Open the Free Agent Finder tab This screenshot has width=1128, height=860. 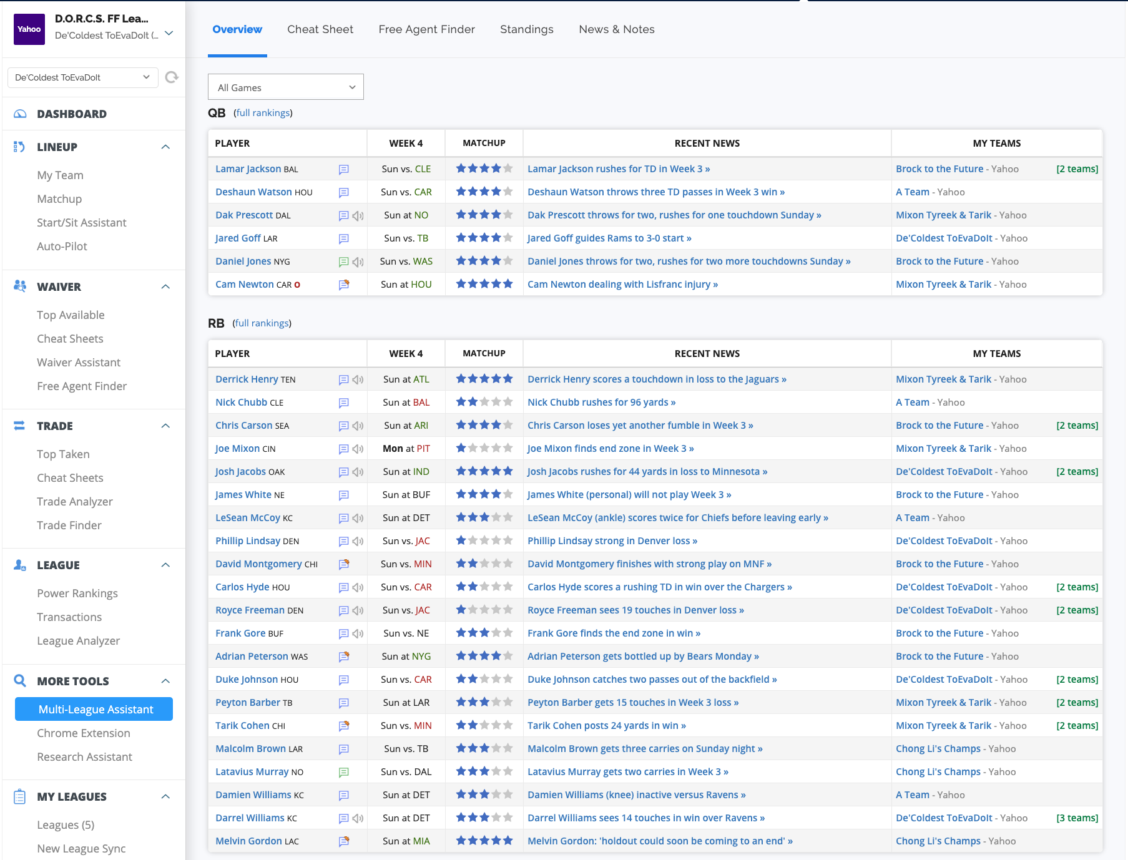point(427,29)
